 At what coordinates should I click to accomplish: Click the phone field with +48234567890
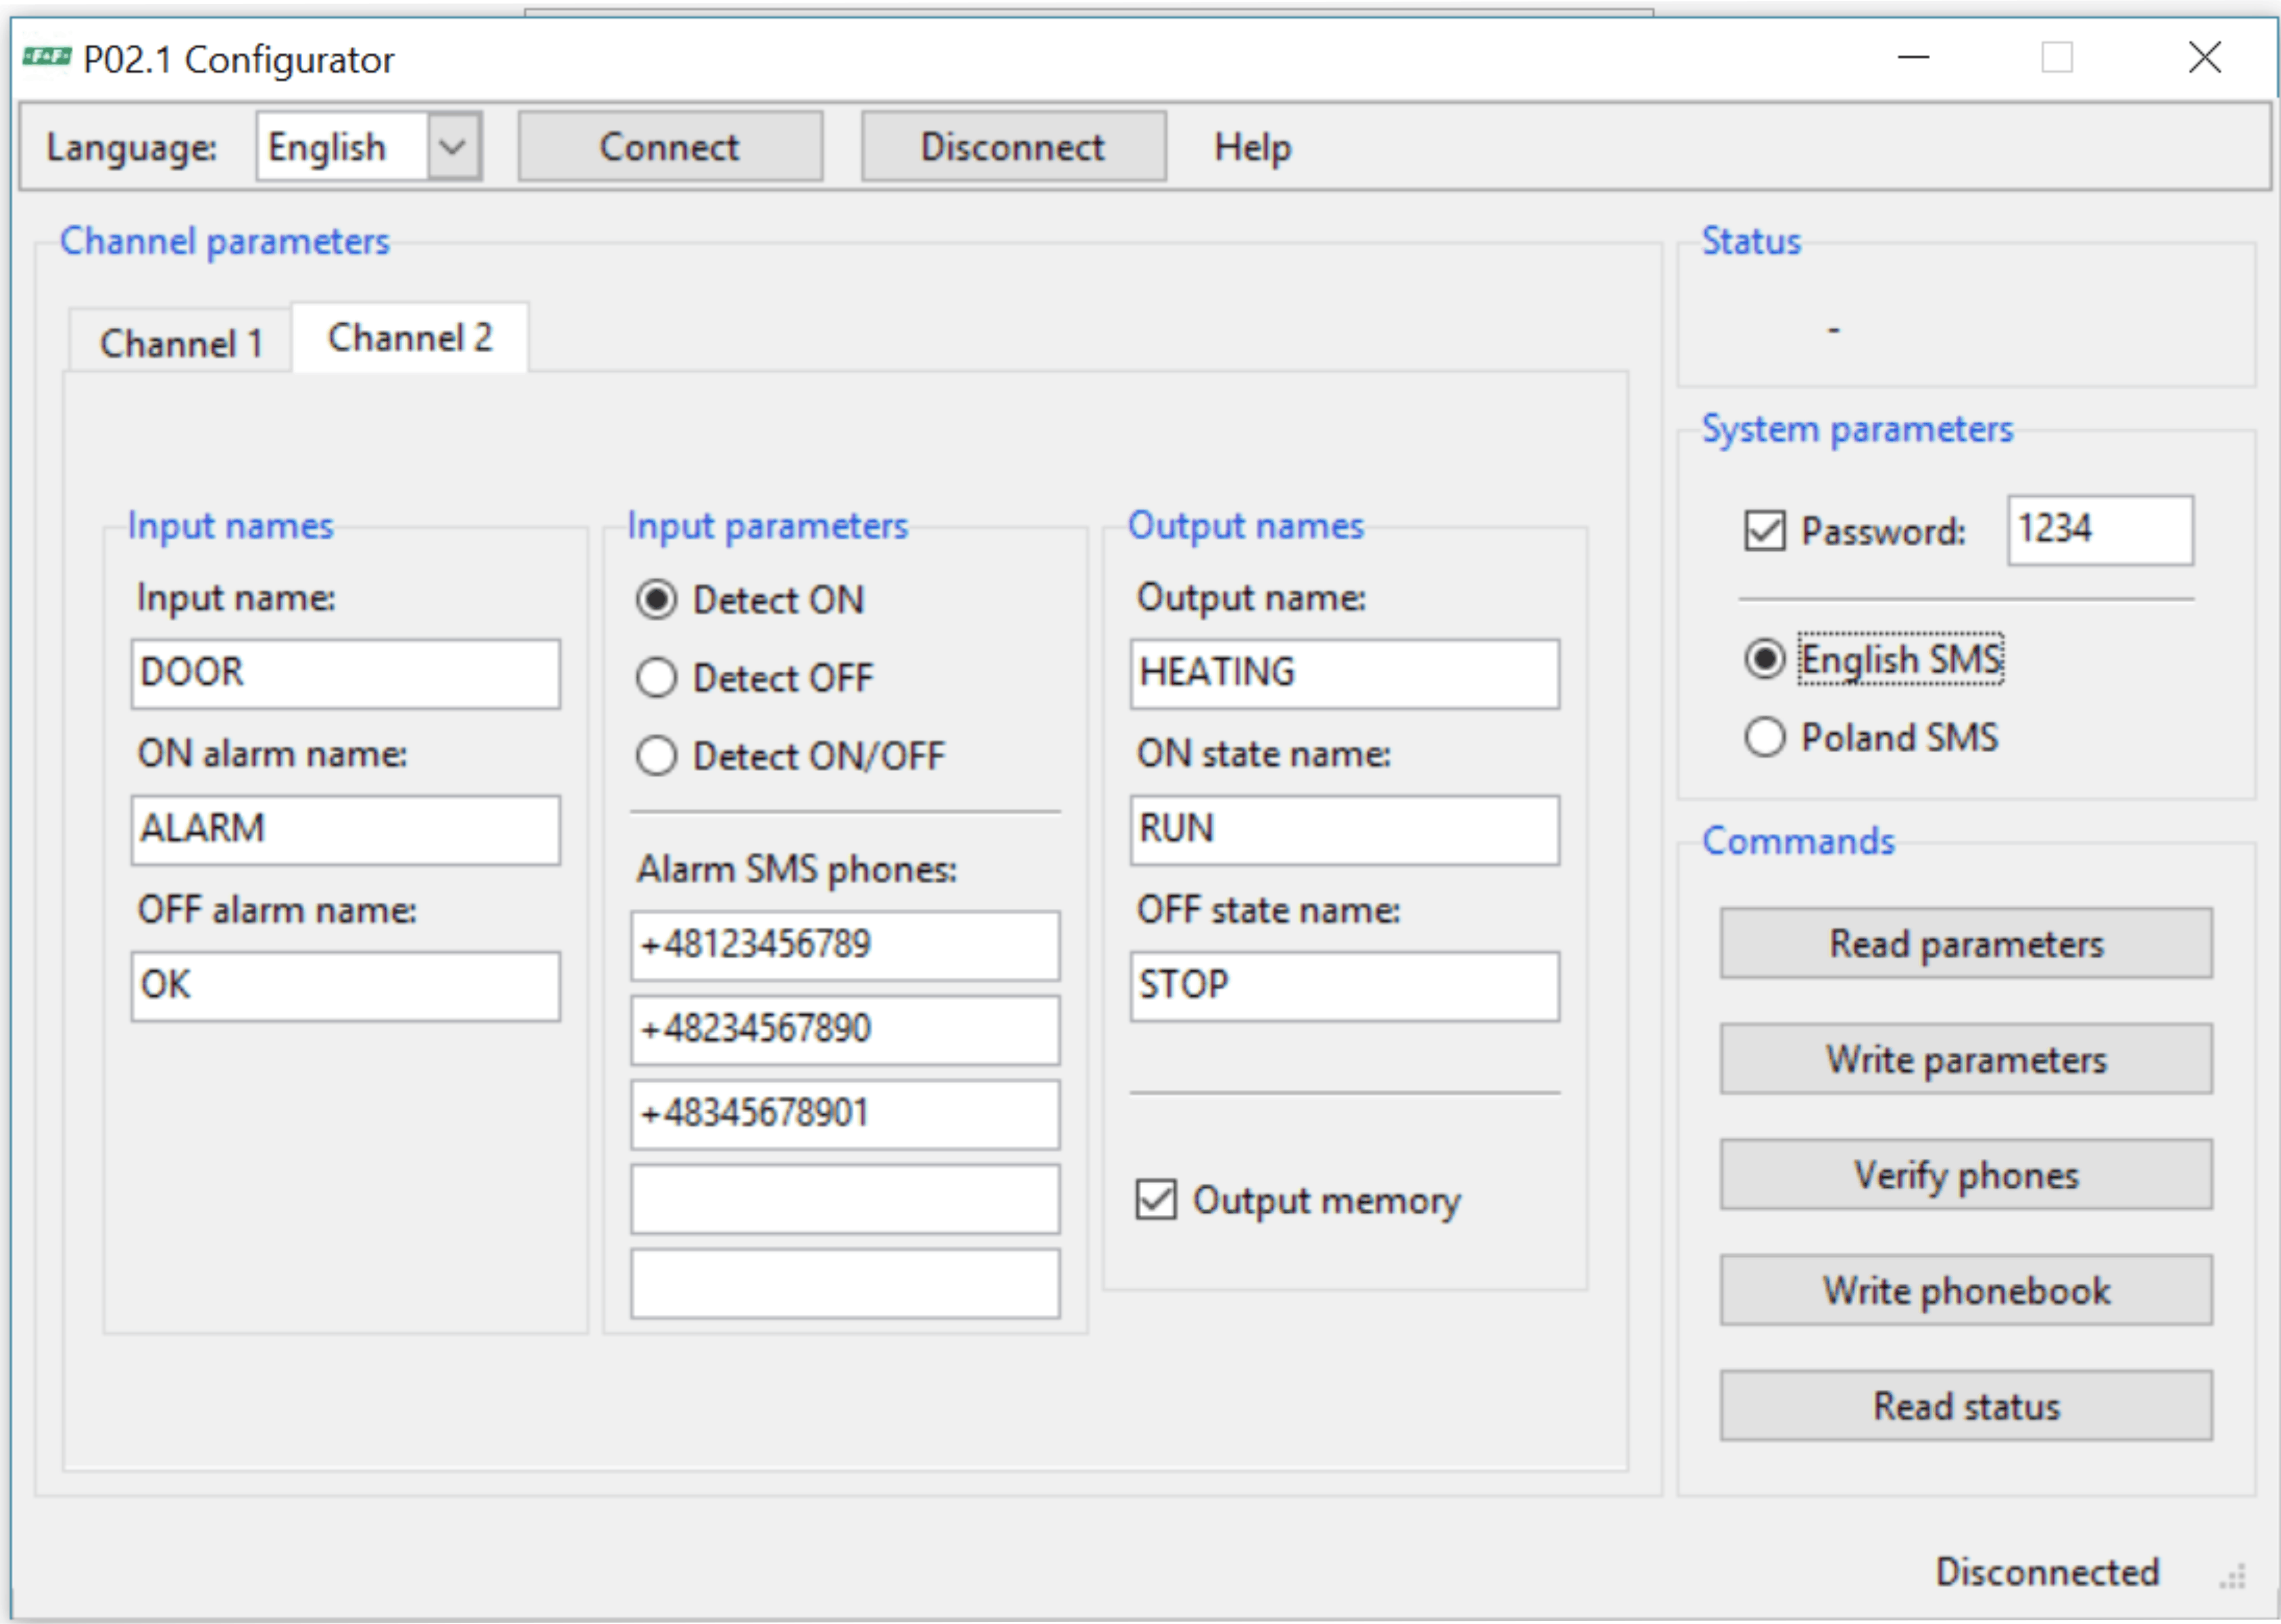tap(845, 1029)
